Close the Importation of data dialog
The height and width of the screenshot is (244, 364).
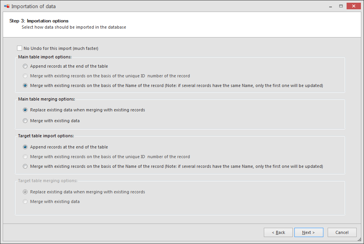coord(354,6)
